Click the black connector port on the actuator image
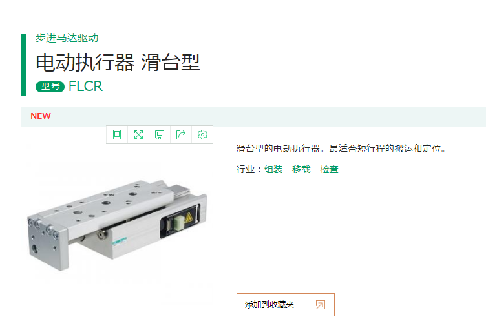The height and width of the screenshot is (330, 486). [180, 222]
